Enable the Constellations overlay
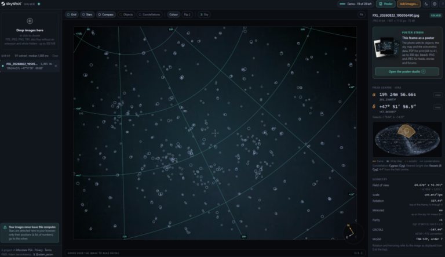This screenshot has width=445, height=257. pos(149,15)
